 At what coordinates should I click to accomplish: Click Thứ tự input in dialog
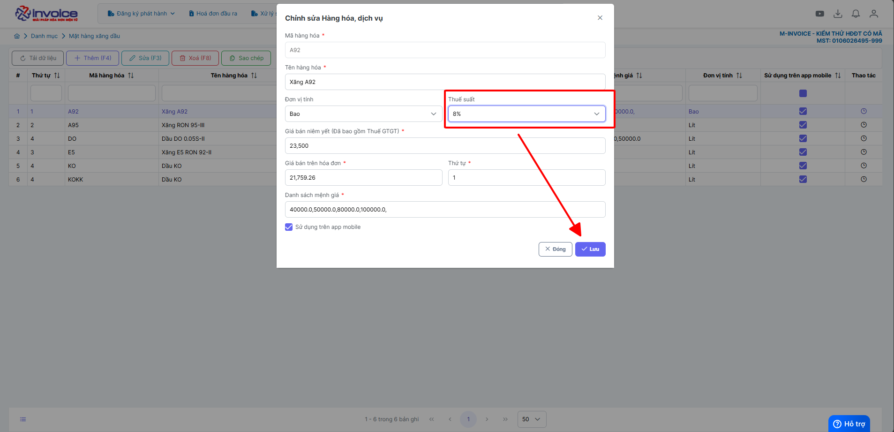pos(526,178)
